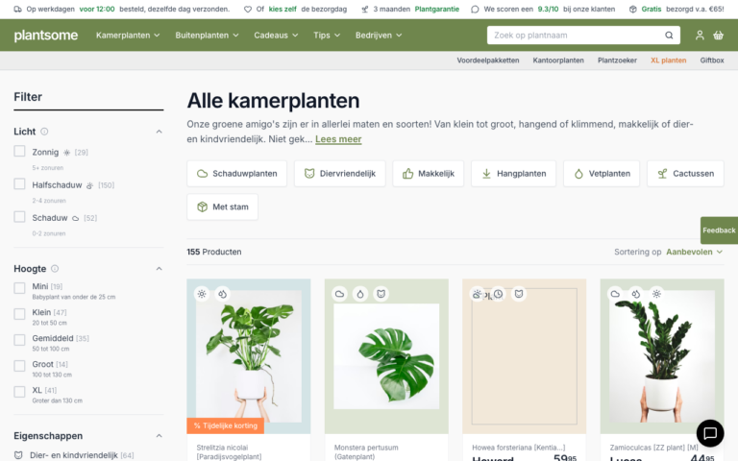Select the Gemiddeld height checkbox
The image size is (738, 461).
click(x=19, y=340)
